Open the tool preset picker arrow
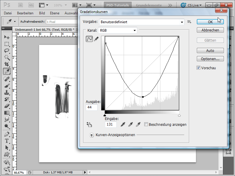The width and height of the screenshot is (235, 176). (15, 21)
